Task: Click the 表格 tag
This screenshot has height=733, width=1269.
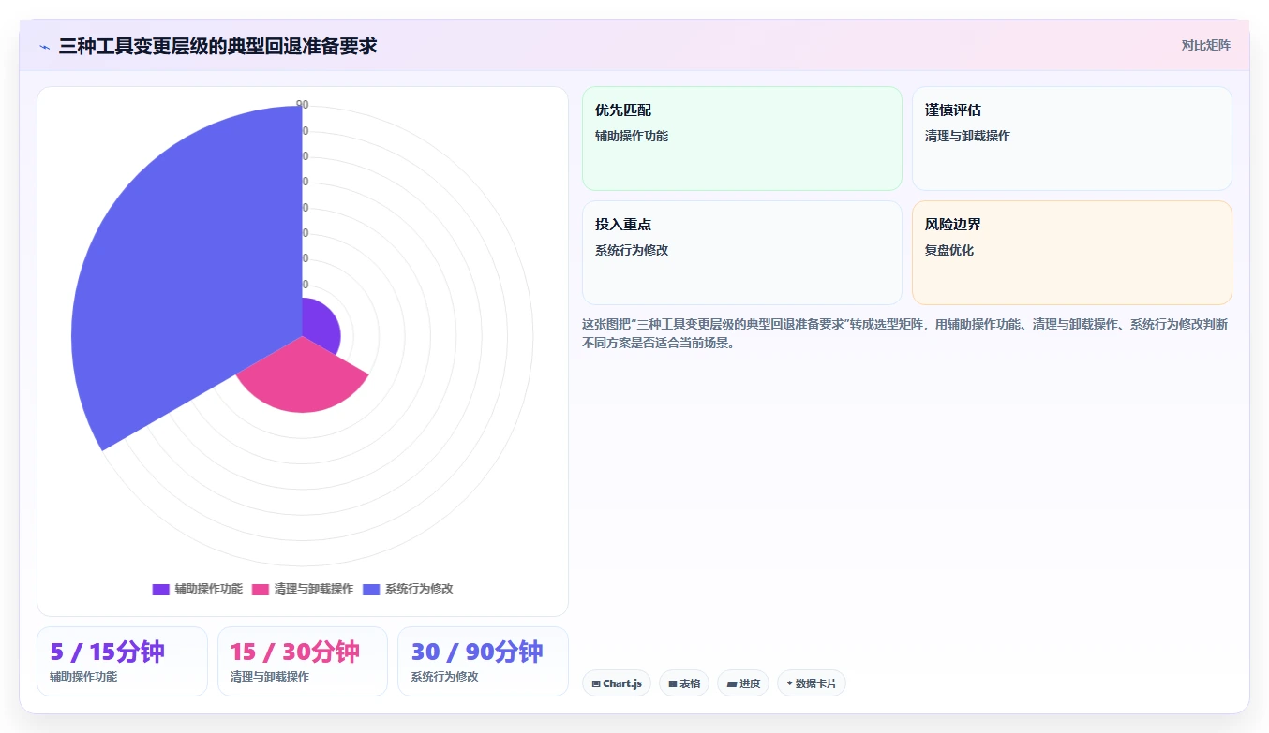Action: 684,683
